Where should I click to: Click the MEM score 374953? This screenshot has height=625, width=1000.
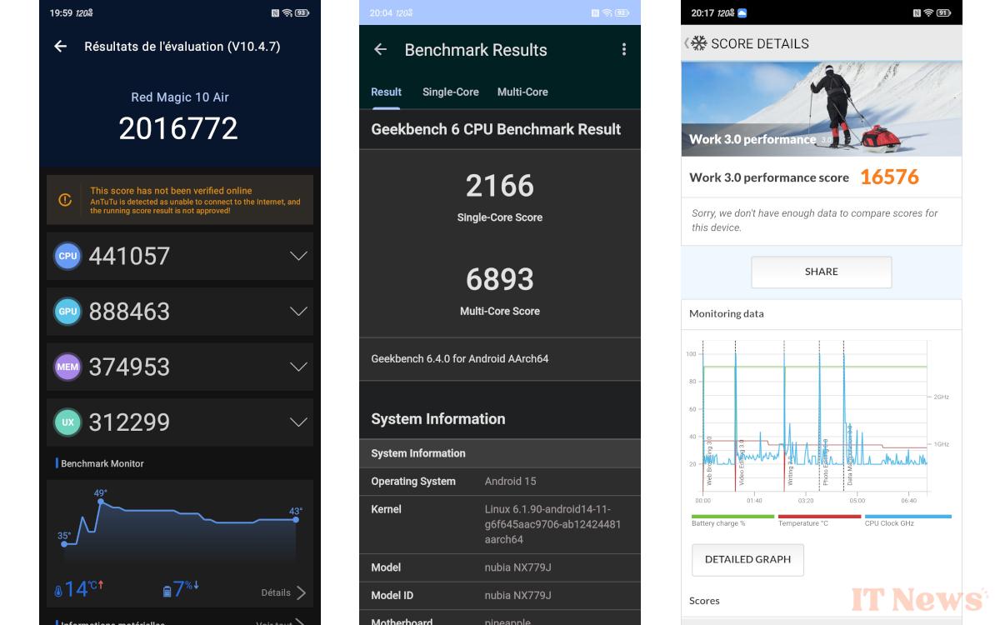(x=129, y=367)
